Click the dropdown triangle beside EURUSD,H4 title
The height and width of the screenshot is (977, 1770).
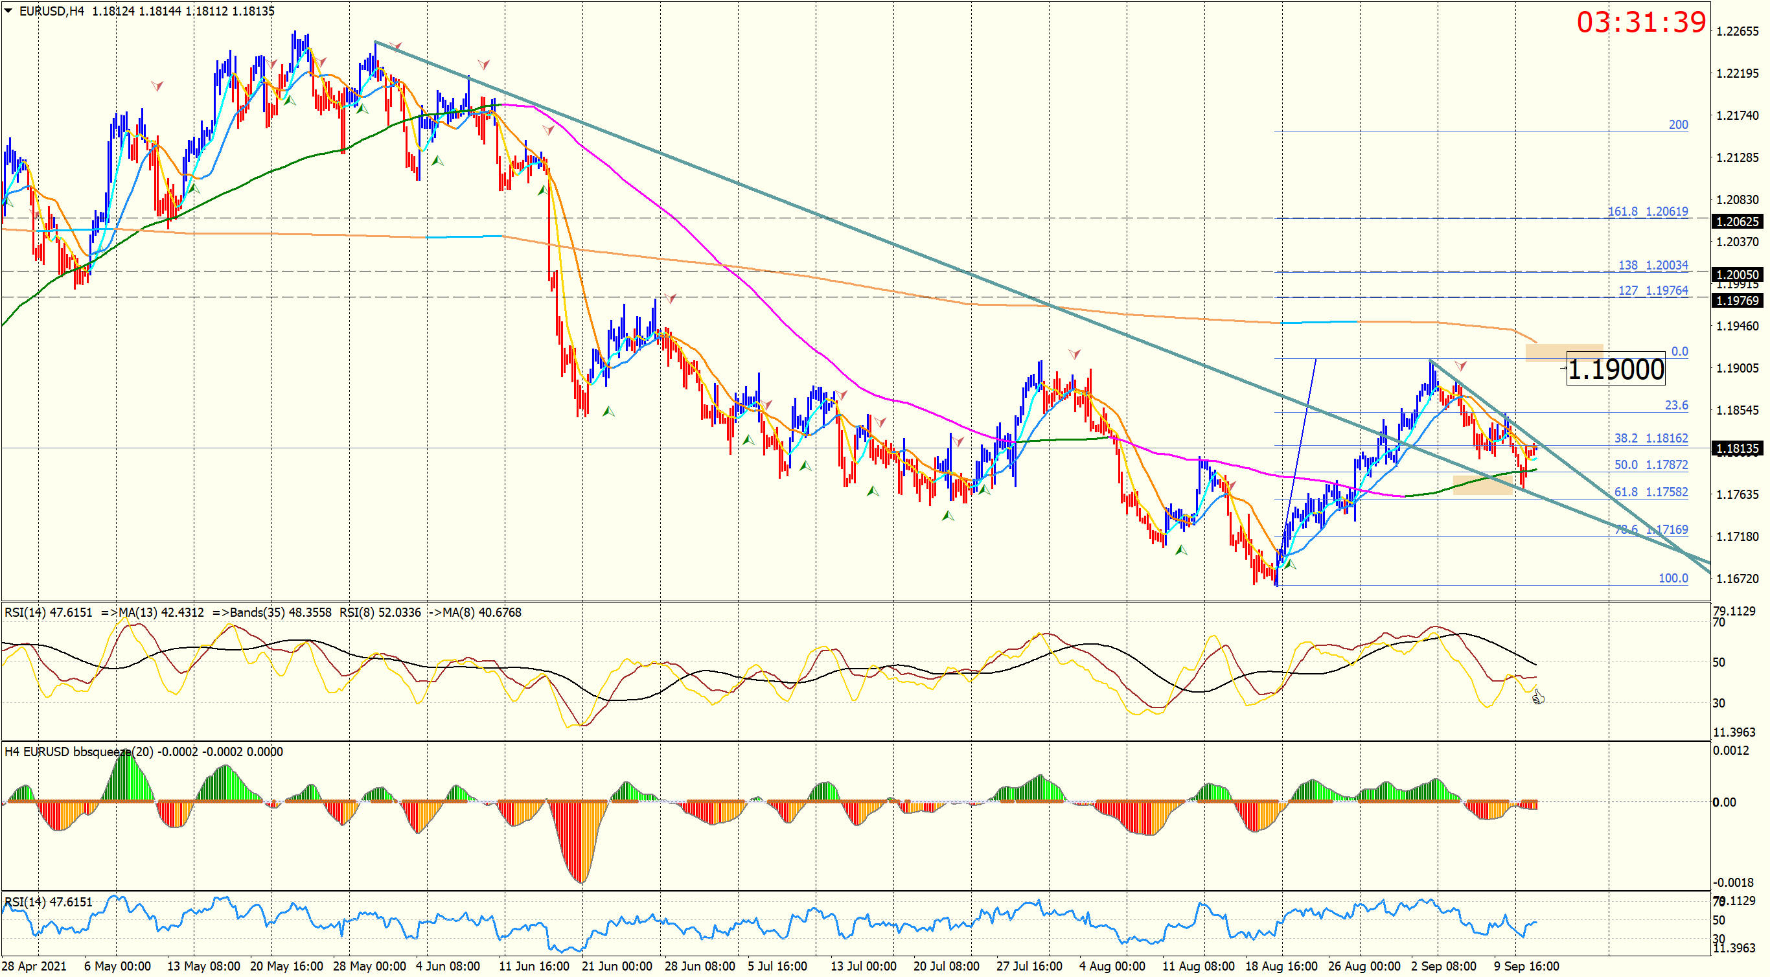coord(8,10)
